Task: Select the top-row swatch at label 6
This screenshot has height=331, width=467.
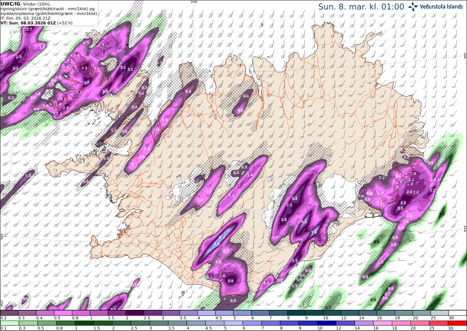Action: [x=260, y=313]
